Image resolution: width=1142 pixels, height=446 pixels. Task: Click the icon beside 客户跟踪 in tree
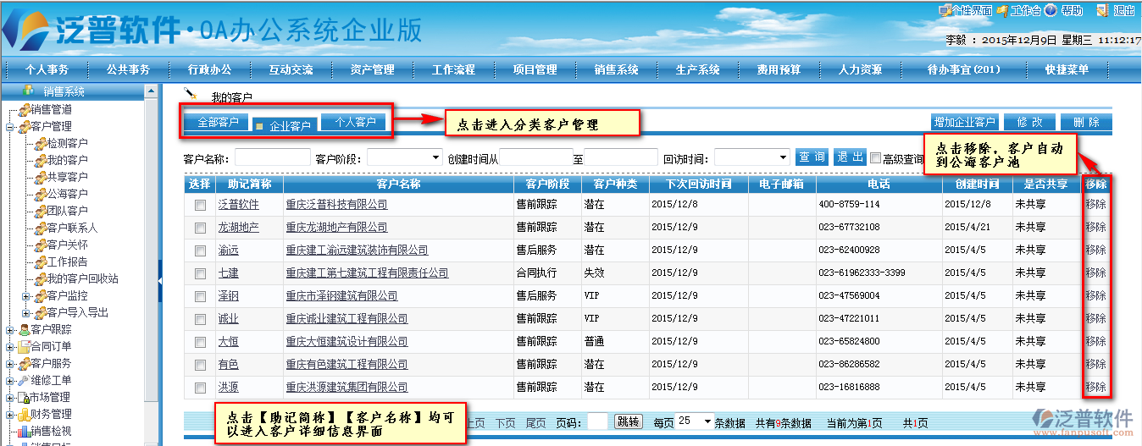point(24,329)
